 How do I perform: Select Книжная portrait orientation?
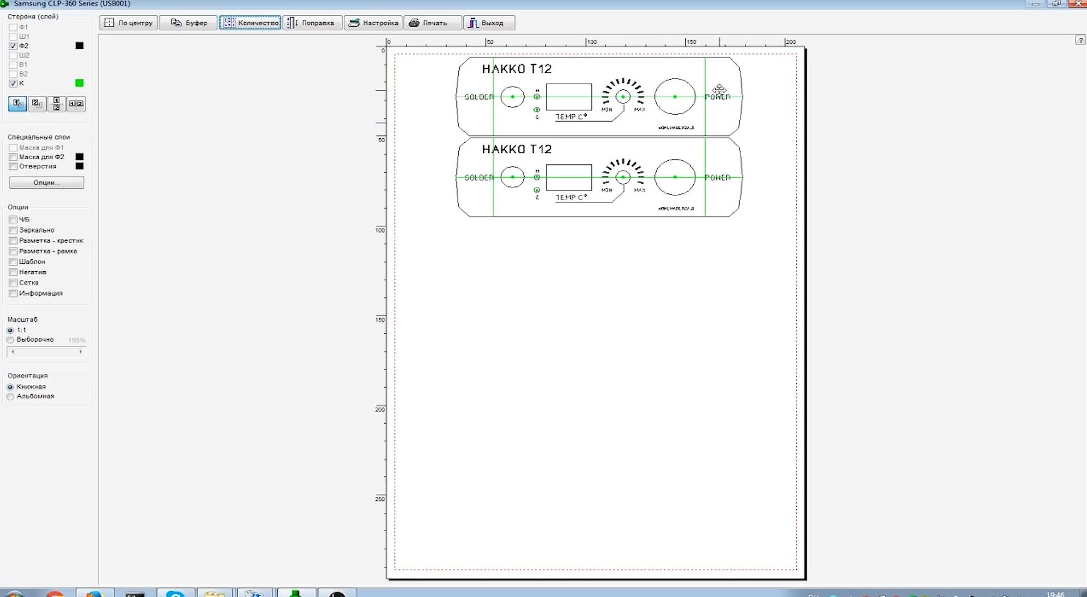10,387
